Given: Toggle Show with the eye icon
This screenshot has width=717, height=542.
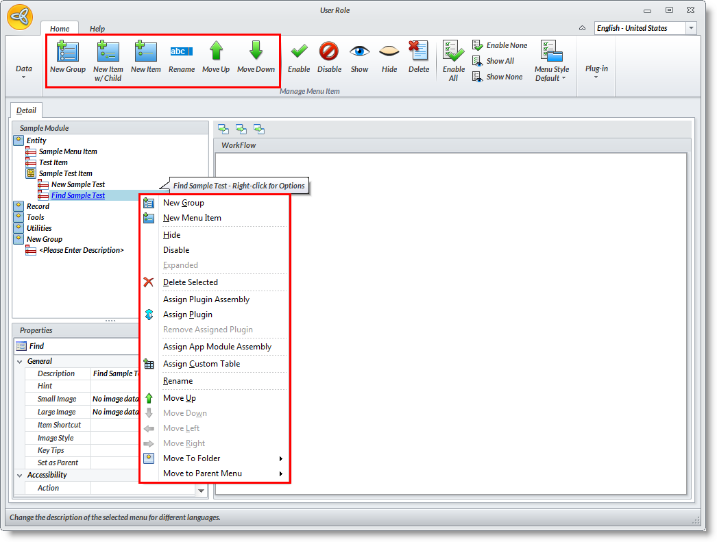Looking at the screenshot, I should click(359, 52).
